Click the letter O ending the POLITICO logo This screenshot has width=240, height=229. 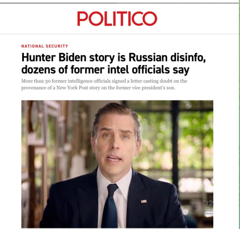tap(149, 18)
